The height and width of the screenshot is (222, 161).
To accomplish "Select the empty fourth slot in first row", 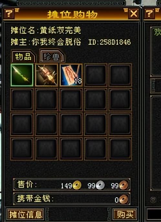I will click(95, 75).
